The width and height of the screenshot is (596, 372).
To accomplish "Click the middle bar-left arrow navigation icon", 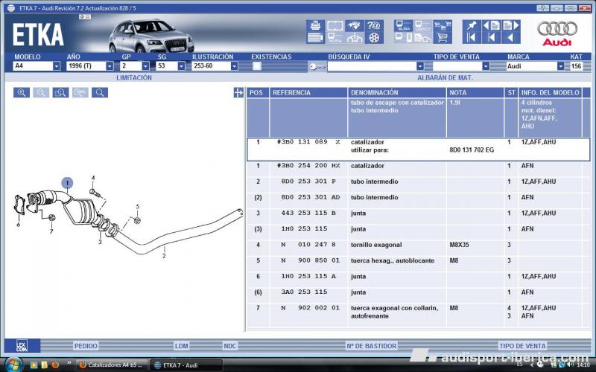I will [x=491, y=38].
